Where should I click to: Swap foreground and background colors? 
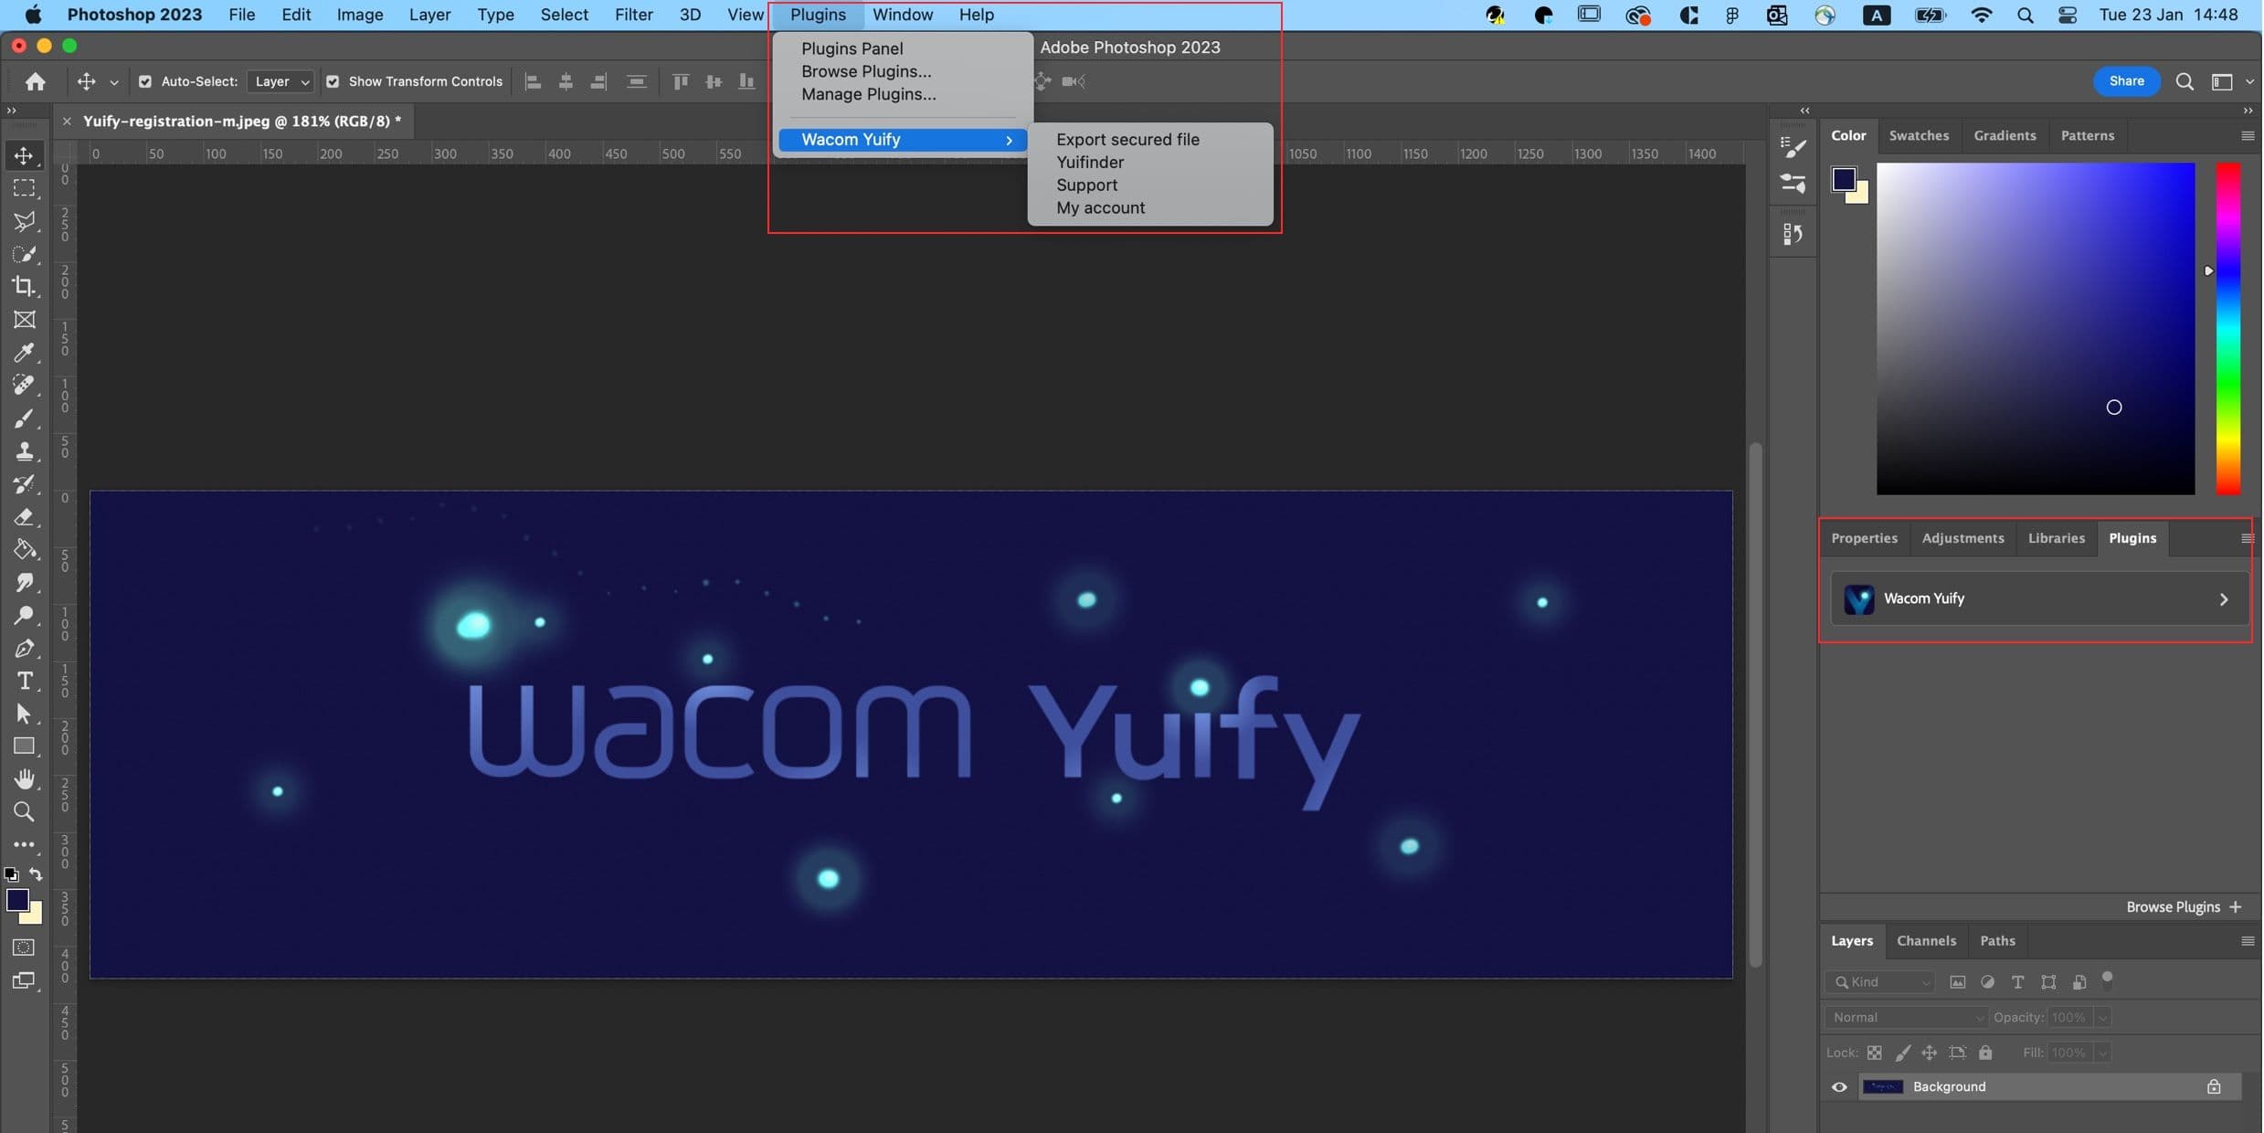36,874
